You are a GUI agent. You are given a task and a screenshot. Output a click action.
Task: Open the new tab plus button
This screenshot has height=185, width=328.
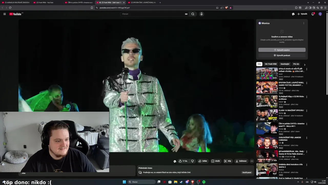[x=160, y=3]
